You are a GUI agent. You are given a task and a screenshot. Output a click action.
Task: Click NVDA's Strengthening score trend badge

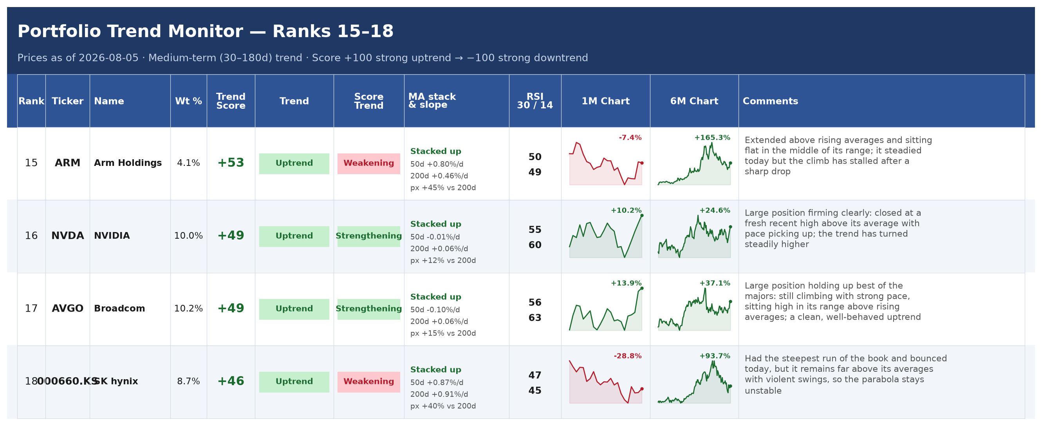(368, 236)
